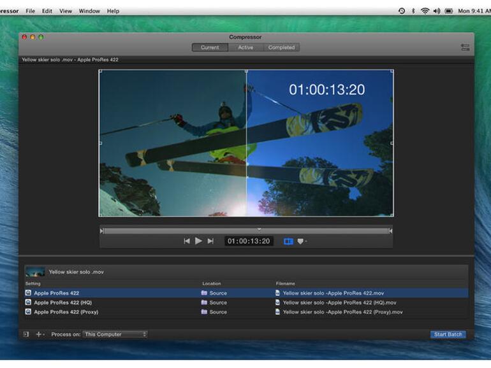This screenshot has width=491, height=368.
Task: Switch to the Active tab
Action: pyautogui.click(x=246, y=47)
